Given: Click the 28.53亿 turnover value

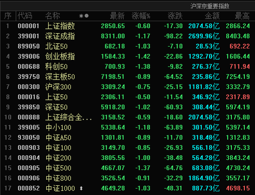Looking at the screenshot, I should point(208,46).
